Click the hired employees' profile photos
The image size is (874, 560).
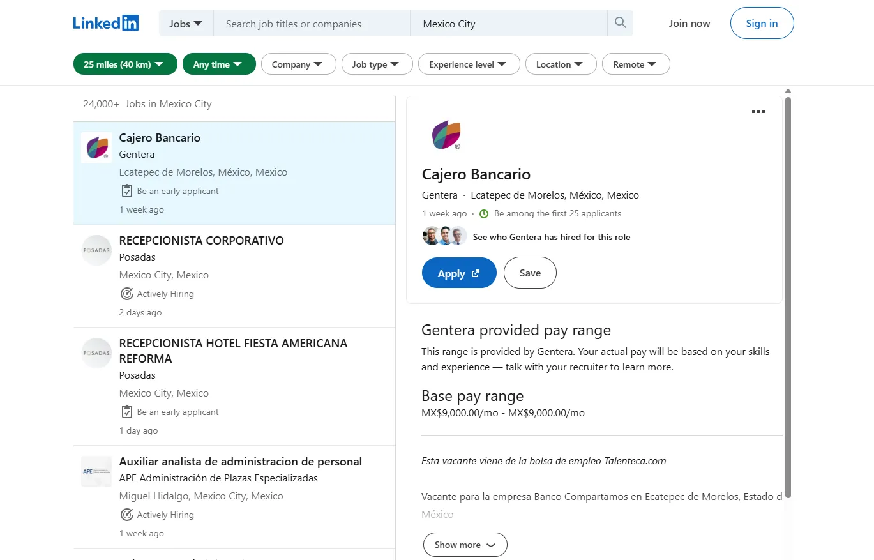tap(445, 236)
